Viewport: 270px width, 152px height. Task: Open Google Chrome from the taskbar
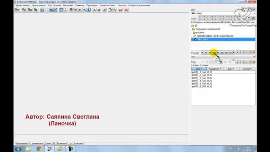click(x=39, y=149)
